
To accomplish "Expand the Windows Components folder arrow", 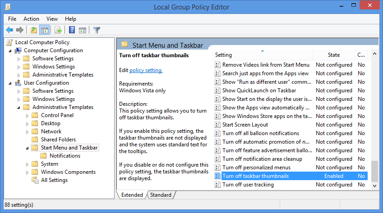I will pos(27,172).
